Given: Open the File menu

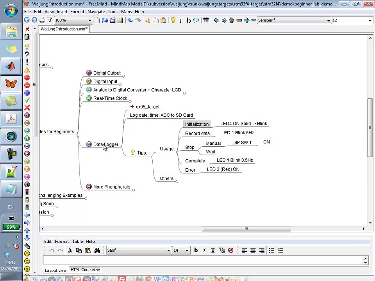Looking at the screenshot, I should point(27,12).
